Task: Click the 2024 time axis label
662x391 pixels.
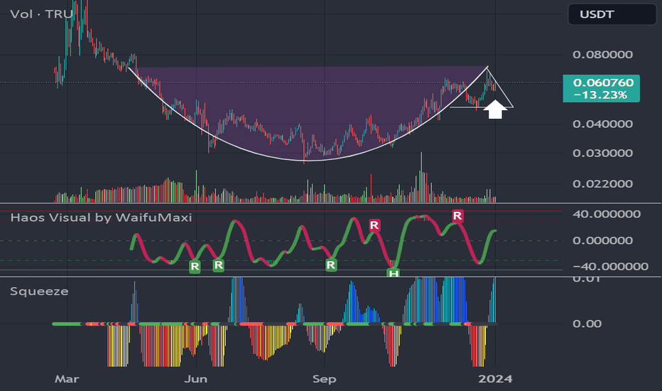Action: click(495, 379)
